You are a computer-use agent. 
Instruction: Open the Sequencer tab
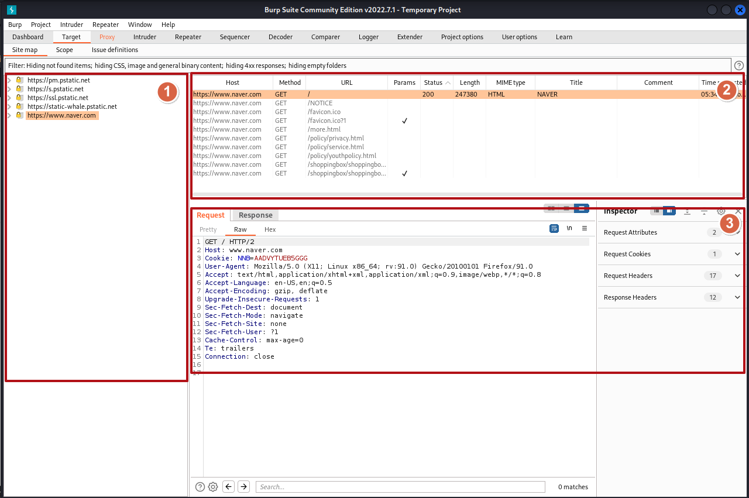(x=235, y=37)
